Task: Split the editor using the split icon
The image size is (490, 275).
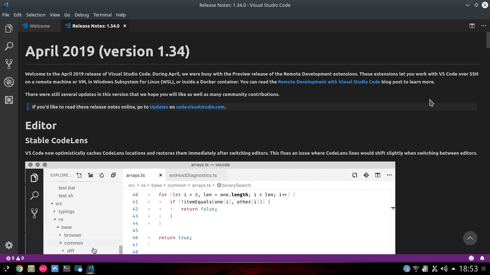Action: pos(472,26)
